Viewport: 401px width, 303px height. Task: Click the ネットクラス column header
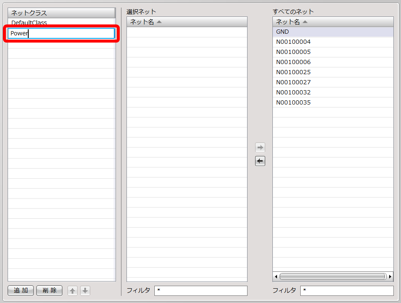(x=61, y=13)
